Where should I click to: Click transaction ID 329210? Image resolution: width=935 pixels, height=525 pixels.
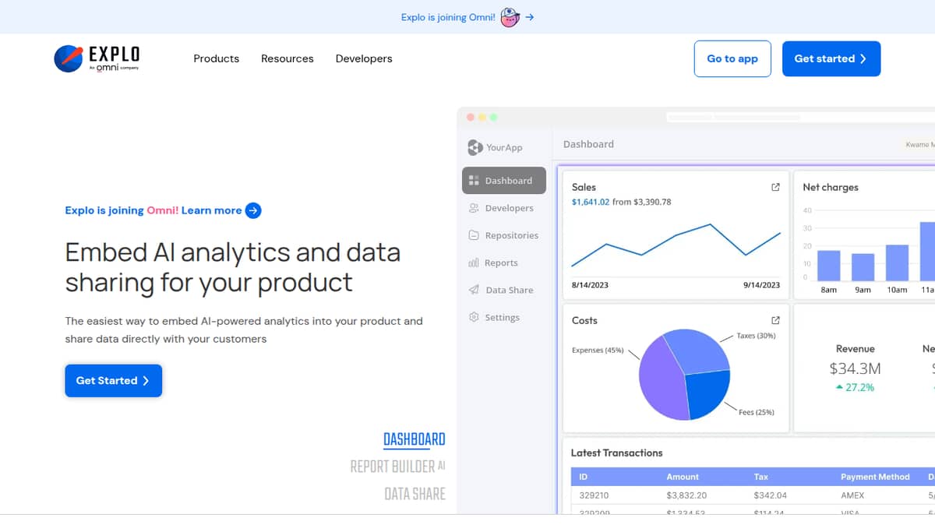click(594, 495)
